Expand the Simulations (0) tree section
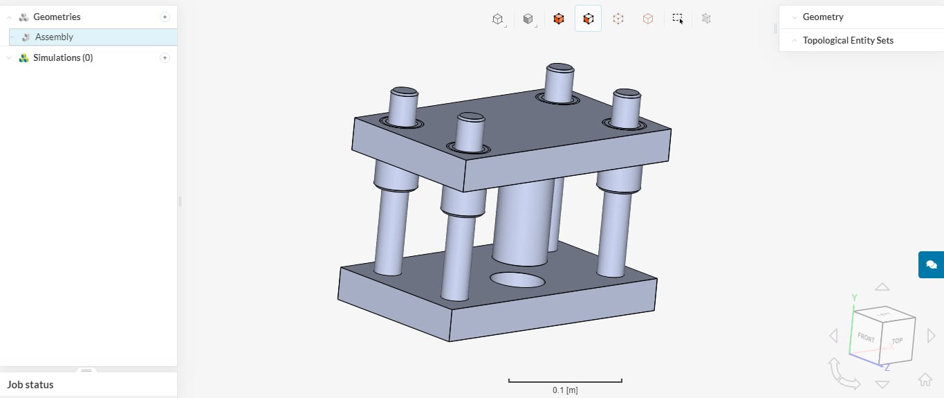This screenshot has width=944, height=398. point(9,58)
